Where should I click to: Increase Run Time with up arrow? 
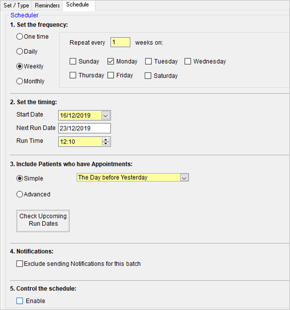point(106,140)
